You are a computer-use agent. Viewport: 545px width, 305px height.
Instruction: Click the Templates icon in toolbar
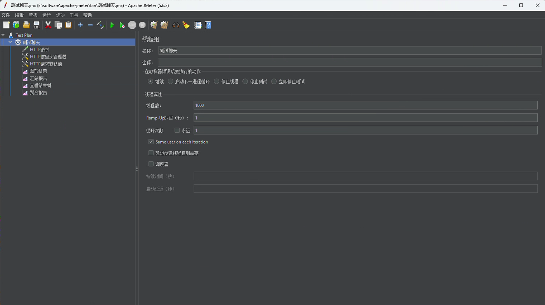(x=16, y=25)
